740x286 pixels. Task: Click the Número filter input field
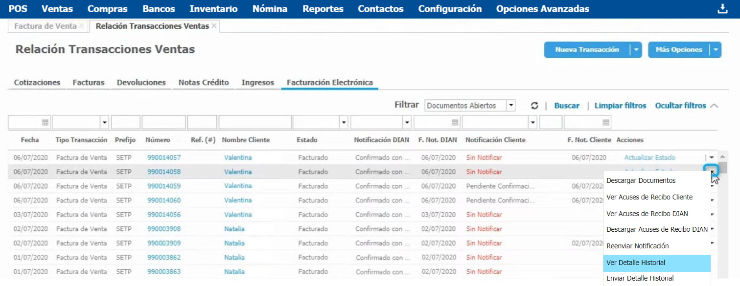pyautogui.click(x=163, y=122)
